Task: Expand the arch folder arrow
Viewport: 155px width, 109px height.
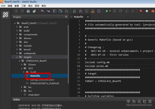Action: (17, 27)
